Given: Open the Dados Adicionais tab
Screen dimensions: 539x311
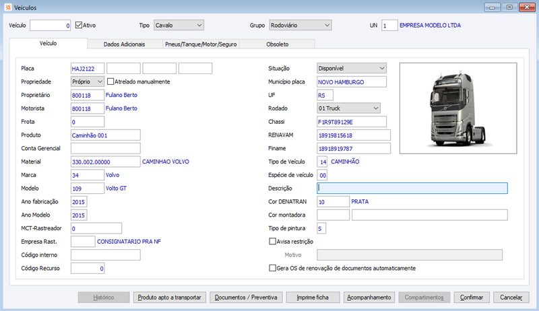Looking at the screenshot, I should 125,44.
